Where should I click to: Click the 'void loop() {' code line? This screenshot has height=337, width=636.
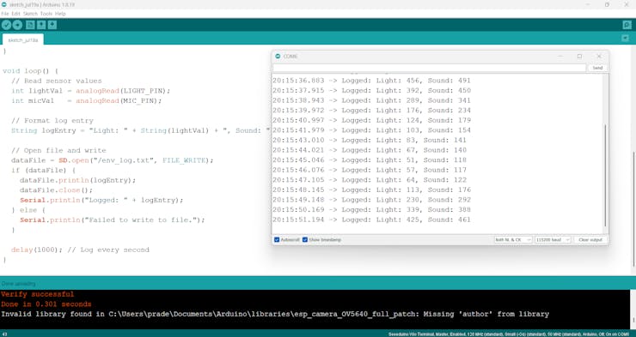(30, 71)
